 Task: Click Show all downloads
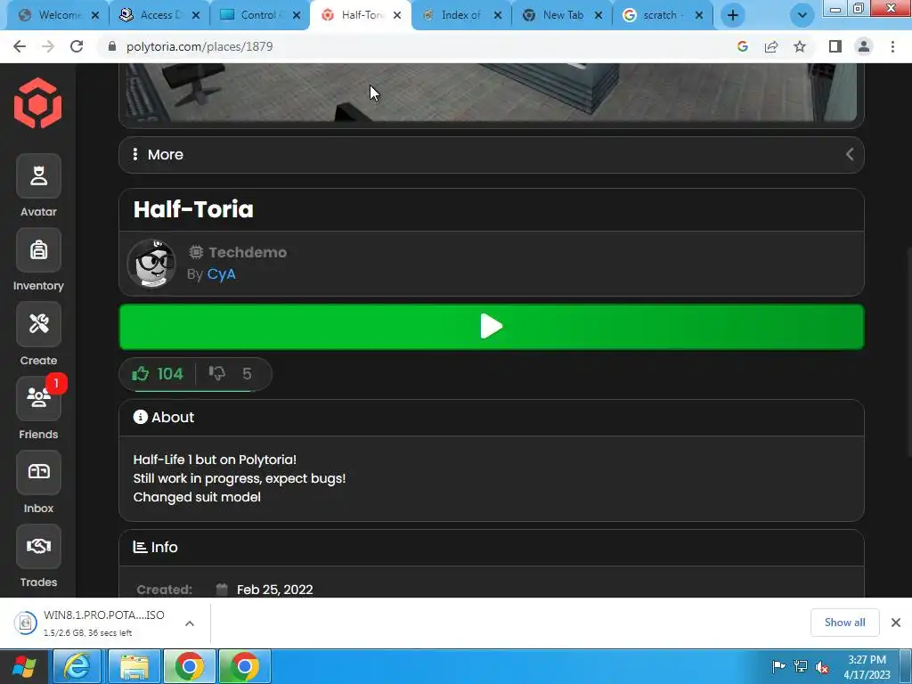click(x=844, y=623)
